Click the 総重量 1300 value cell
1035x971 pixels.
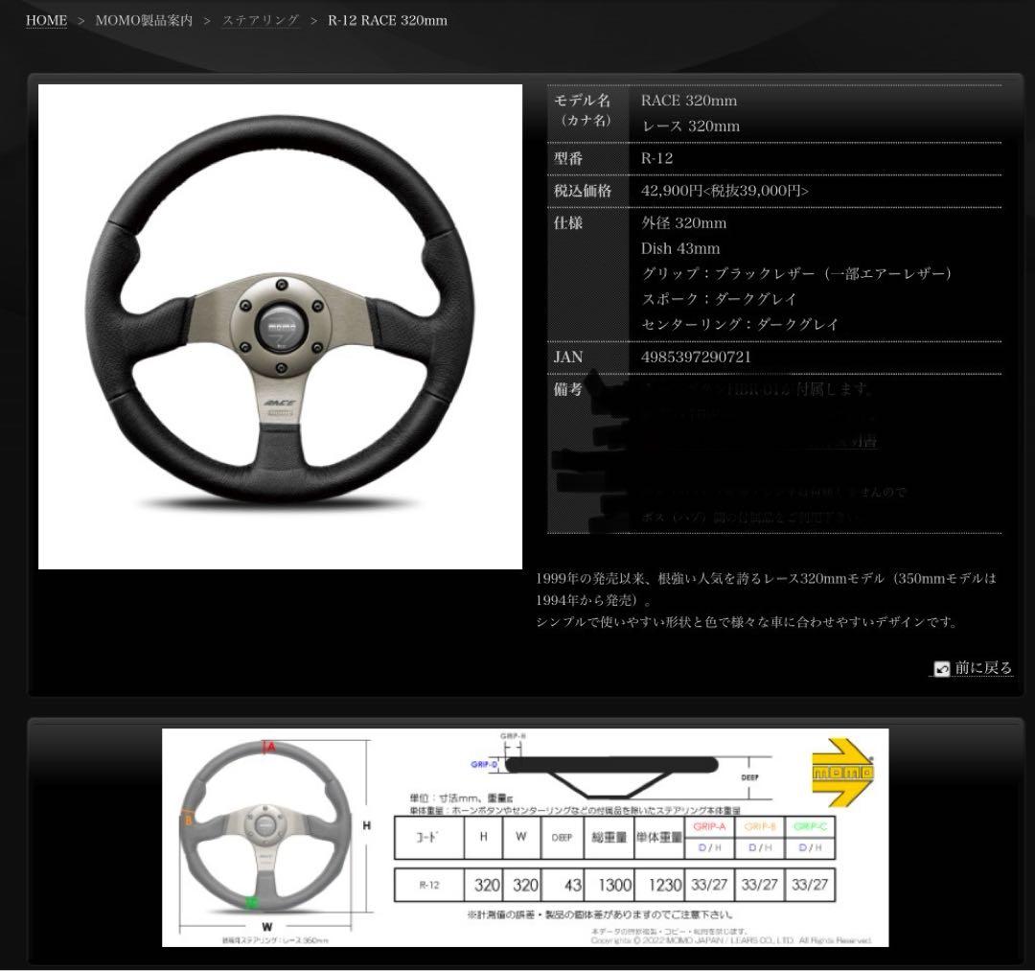click(x=614, y=885)
